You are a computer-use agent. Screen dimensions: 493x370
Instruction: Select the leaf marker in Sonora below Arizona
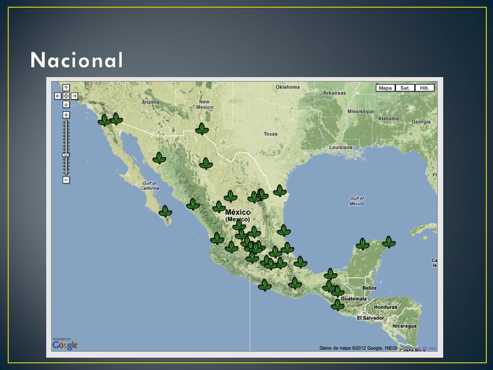click(159, 158)
